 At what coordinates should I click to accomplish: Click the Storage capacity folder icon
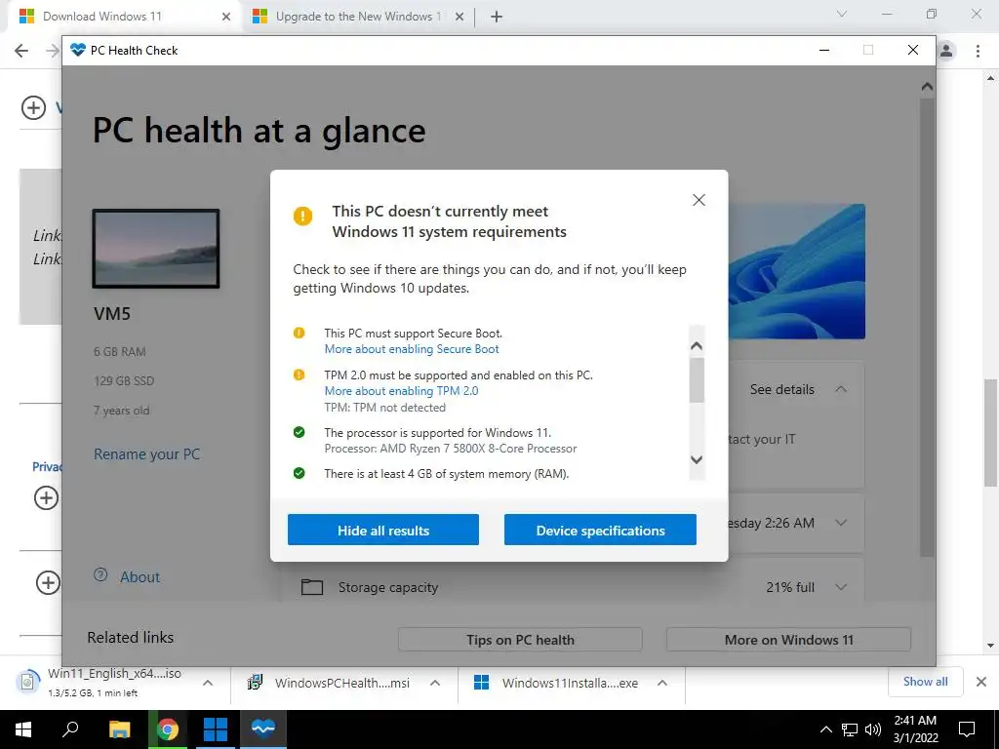pyautogui.click(x=312, y=586)
